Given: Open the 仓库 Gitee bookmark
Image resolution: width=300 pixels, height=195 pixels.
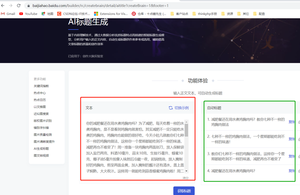Looking at the screenshot, I should pos(149,14).
